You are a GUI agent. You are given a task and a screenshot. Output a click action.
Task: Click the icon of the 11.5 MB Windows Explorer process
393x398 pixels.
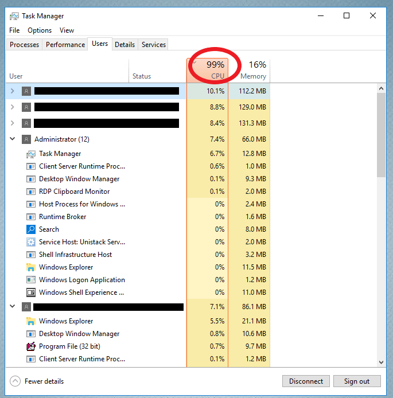[31, 267]
